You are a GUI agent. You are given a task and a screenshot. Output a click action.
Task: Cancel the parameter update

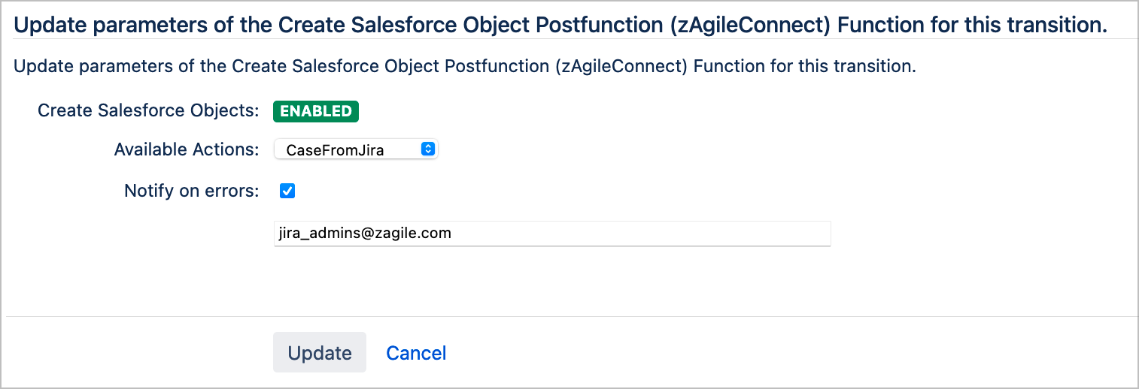click(x=416, y=353)
